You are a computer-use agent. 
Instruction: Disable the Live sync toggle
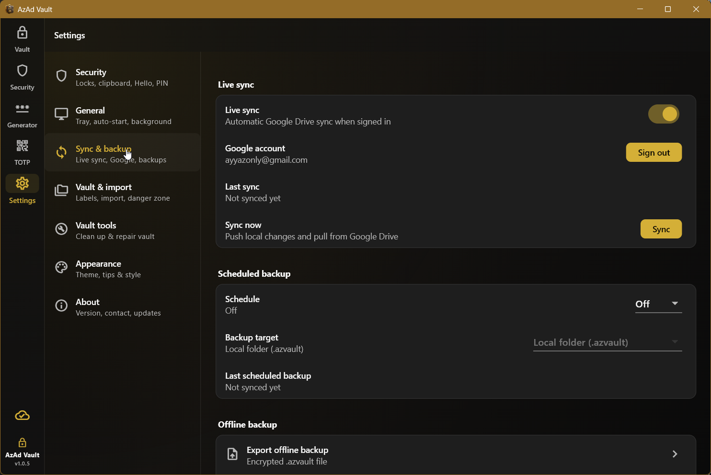[x=664, y=114]
